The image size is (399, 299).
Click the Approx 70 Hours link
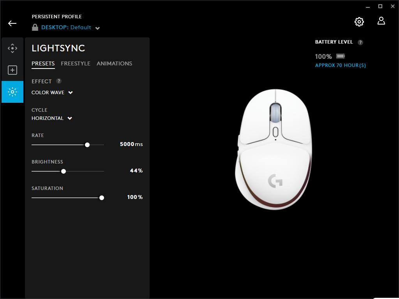point(340,65)
